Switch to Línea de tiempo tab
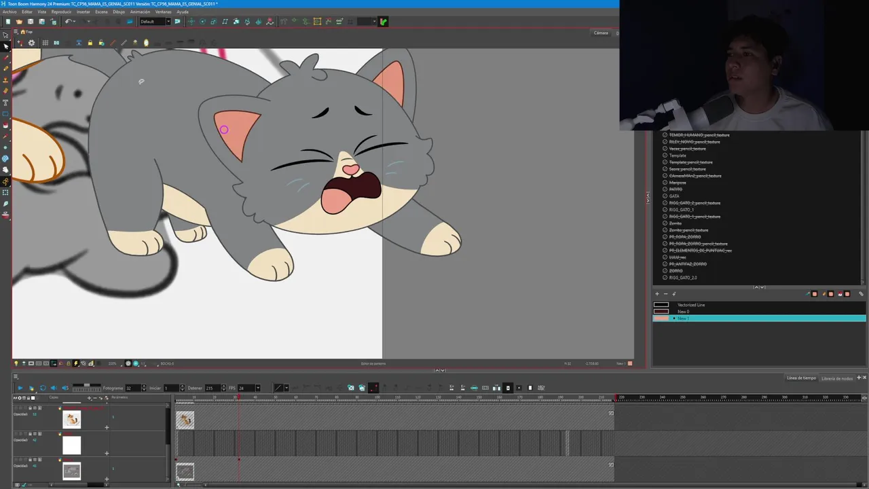 point(801,378)
